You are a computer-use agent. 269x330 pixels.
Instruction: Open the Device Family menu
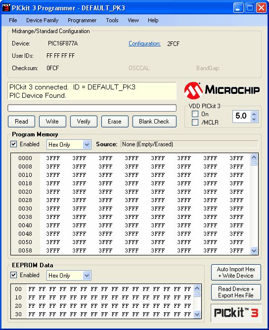[x=43, y=20]
